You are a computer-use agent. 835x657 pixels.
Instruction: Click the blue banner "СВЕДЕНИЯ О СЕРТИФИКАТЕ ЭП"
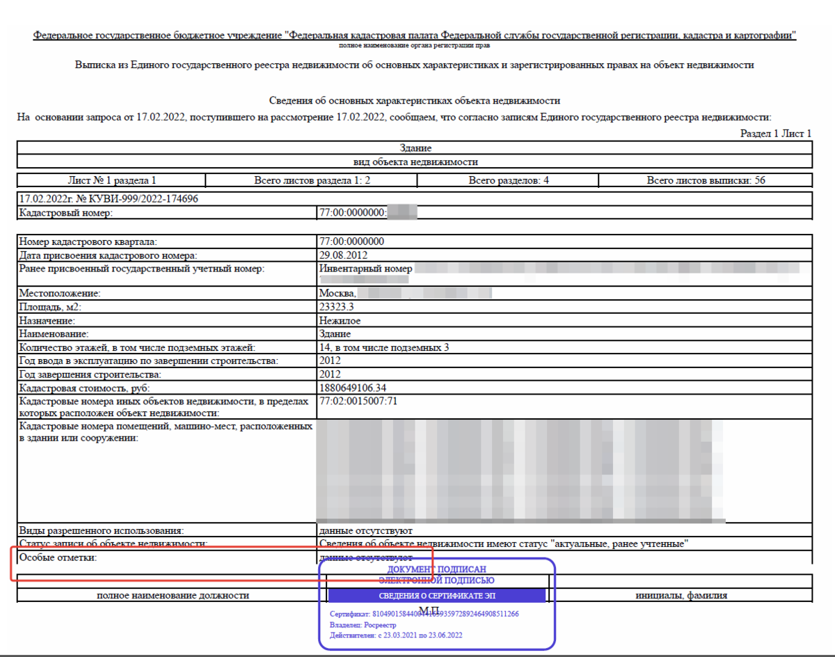point(436,596)
